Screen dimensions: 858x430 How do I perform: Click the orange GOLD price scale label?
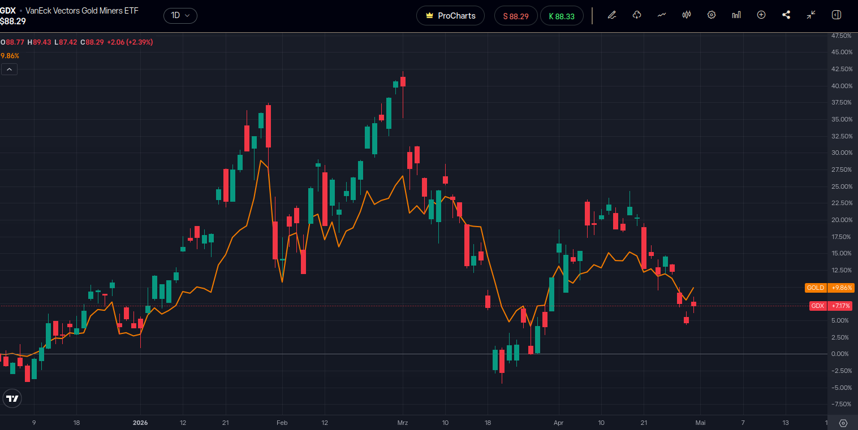click(x=816, y=288)
